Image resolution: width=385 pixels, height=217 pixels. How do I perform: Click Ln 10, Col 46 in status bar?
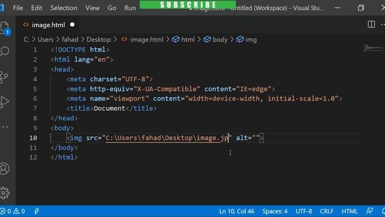pos(236,211)
